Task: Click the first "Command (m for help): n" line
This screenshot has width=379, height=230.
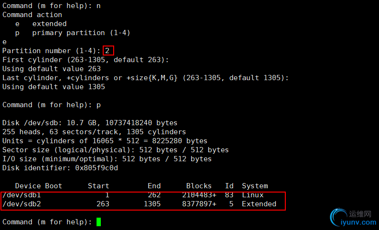Action: (51, 6)
